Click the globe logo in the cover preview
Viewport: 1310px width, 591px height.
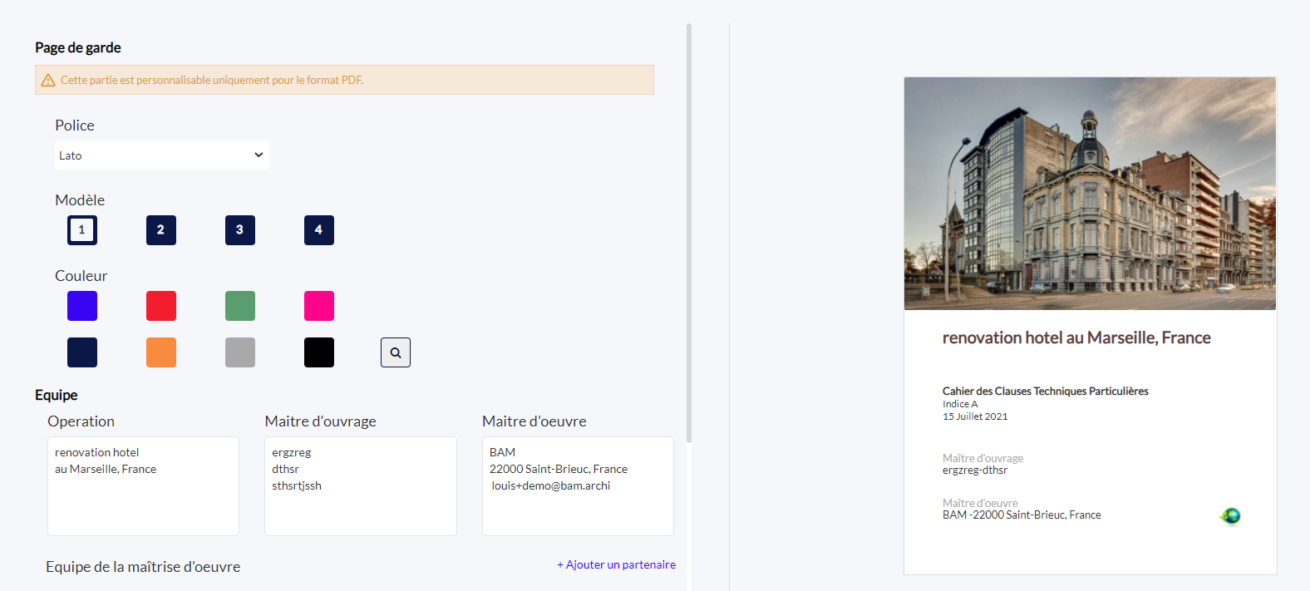coord(1231,516)
